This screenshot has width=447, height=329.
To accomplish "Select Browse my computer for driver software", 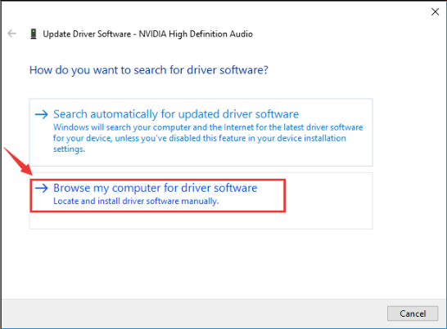I will [201, 201].
